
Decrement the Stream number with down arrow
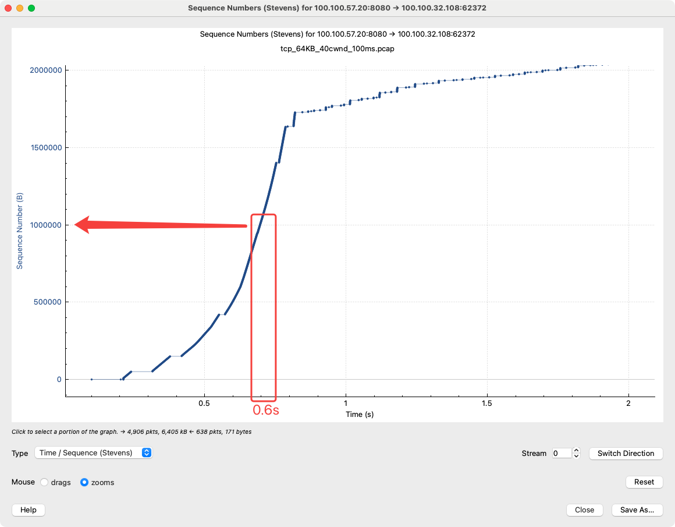coord(576,456)
